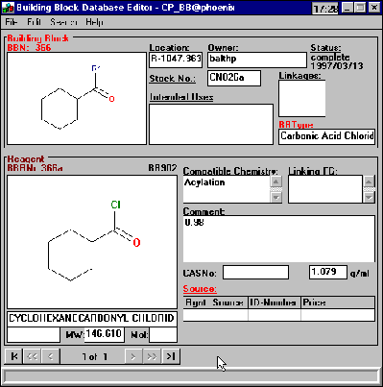Click the Owner field containing balthp
The width and height of the screenshot is (383, 387).
pos(257,60)
